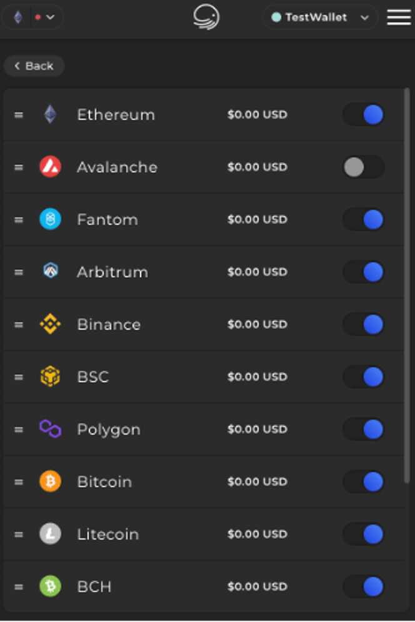Image resolution: width=415 pixels, height=622 pixels.
Task: Enable the Avalanche network toggle
Action: point(363,167)
